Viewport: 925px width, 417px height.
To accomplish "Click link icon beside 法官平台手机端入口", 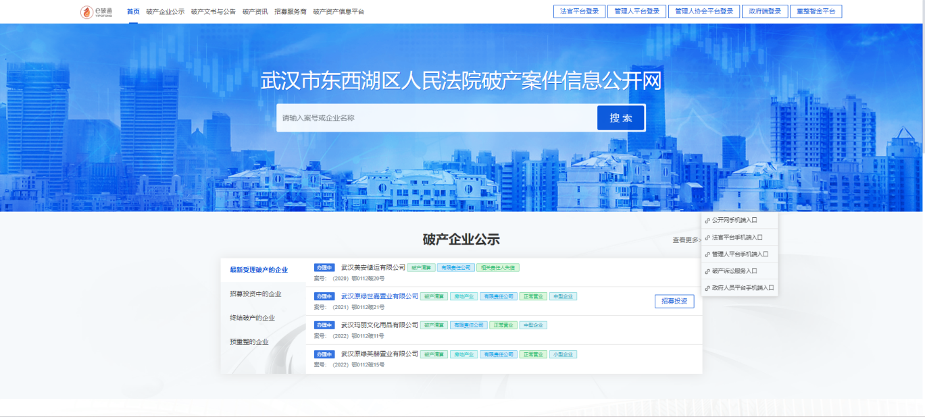I will pyautogui.click(x=707, y=238).
